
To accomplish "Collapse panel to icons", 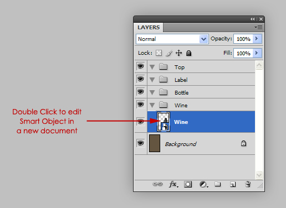I will click(x=252, y=19).
